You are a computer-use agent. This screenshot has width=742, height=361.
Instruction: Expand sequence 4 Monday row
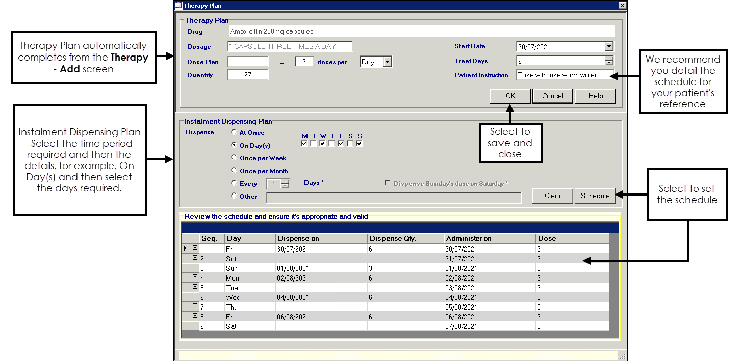(x=195, y=277)
